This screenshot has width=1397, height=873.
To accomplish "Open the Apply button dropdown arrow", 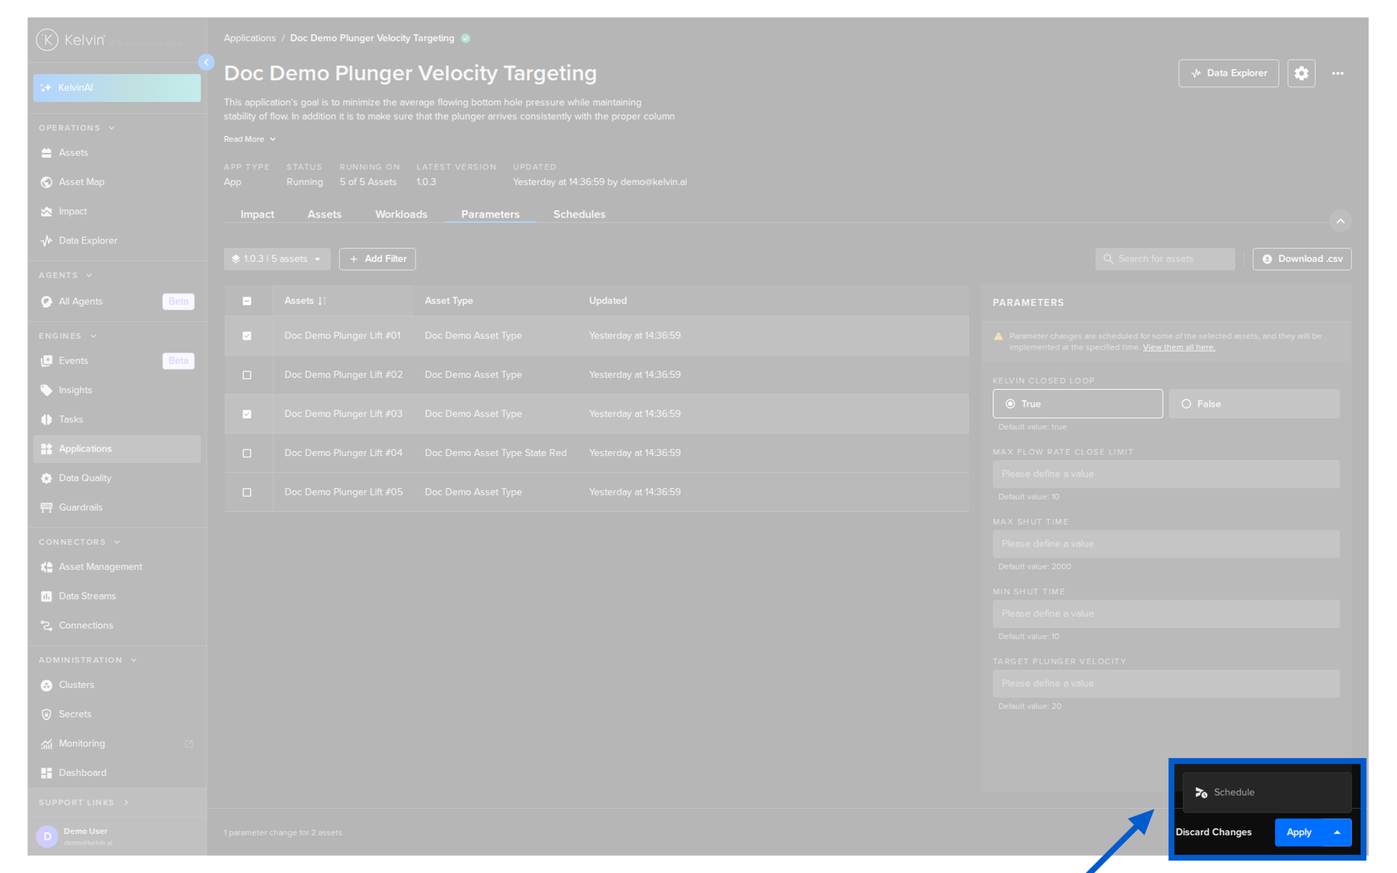I will [1337, 832].
